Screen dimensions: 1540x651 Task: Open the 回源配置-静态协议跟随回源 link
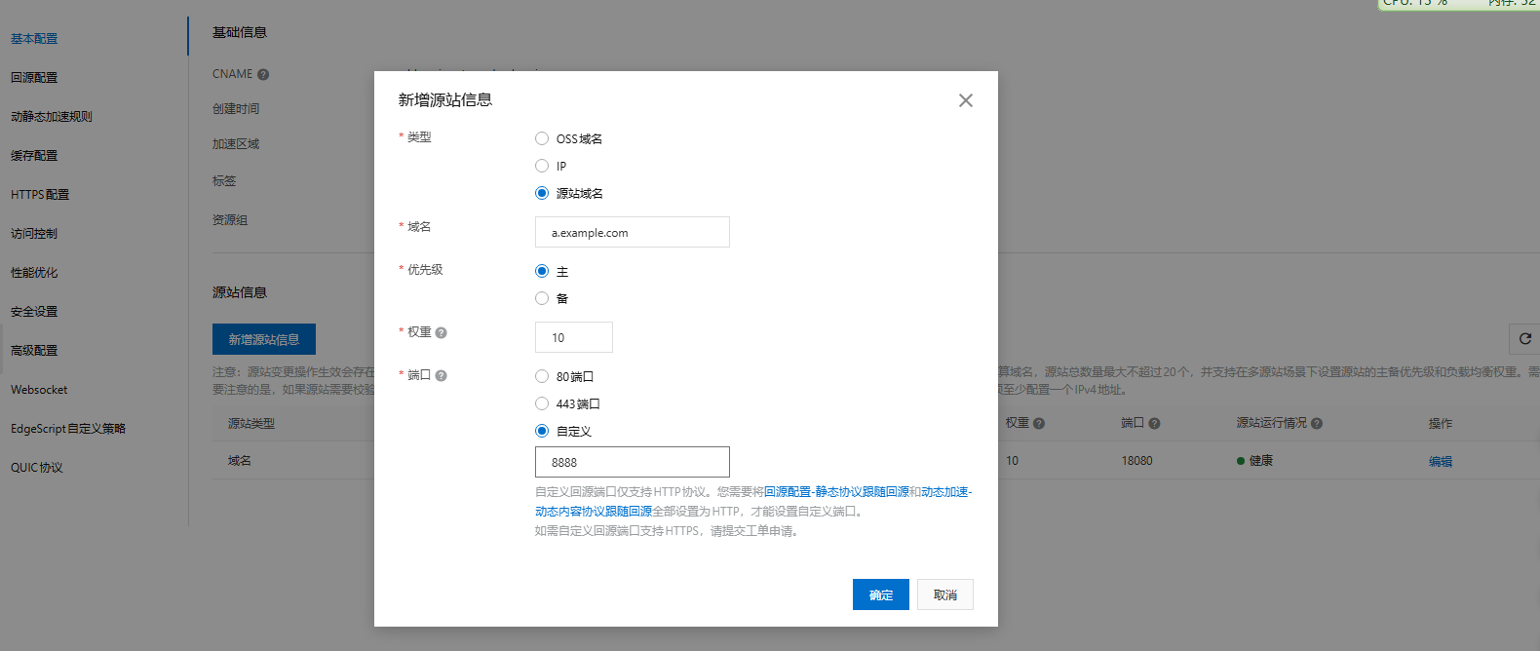[x=835, y=492]
